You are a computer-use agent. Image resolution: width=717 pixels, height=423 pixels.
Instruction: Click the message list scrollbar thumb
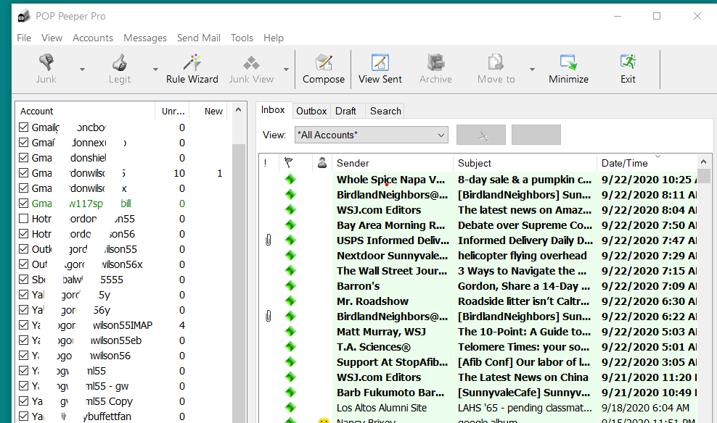pos(704,176)
